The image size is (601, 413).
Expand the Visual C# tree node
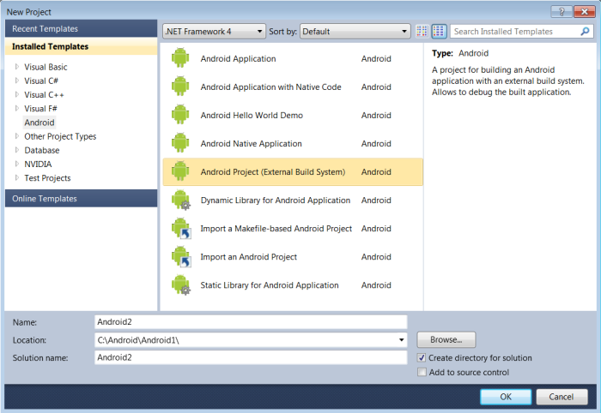[x=17, y=81]
